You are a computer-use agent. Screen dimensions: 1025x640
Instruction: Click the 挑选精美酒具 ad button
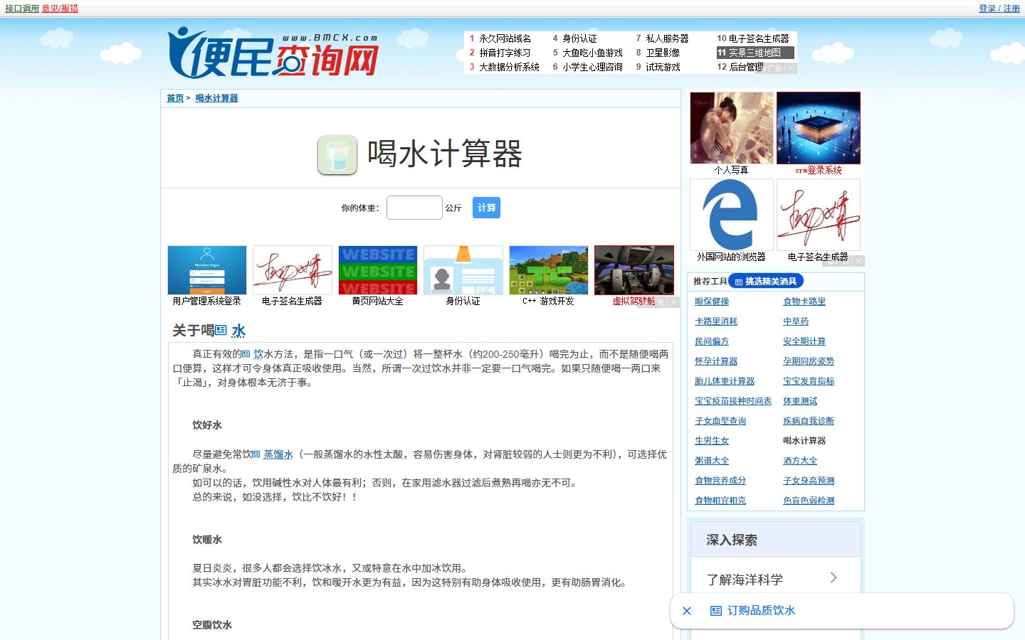[766, 282]
